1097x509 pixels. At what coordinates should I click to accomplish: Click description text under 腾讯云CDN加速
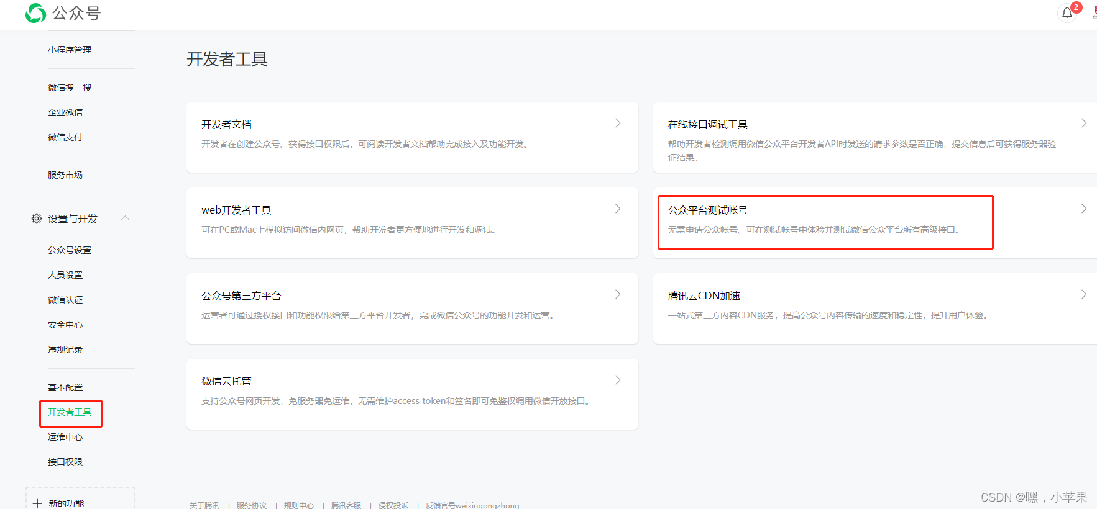tap(829, 315)
